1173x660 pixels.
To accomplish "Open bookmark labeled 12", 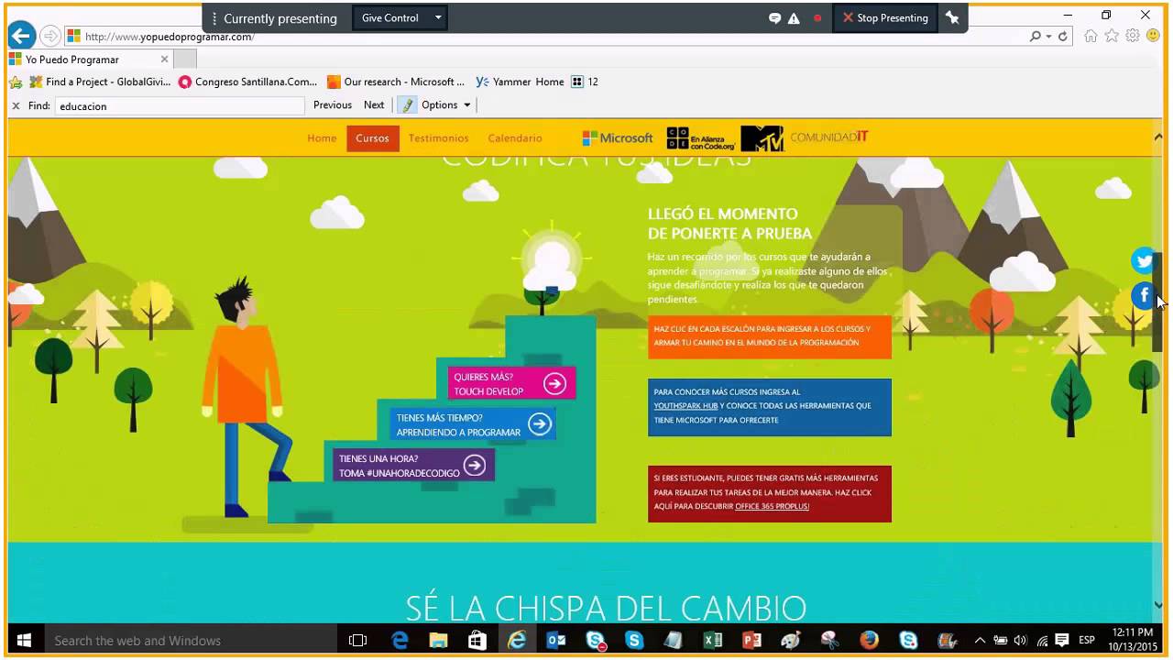I will (x=585, y=82).
